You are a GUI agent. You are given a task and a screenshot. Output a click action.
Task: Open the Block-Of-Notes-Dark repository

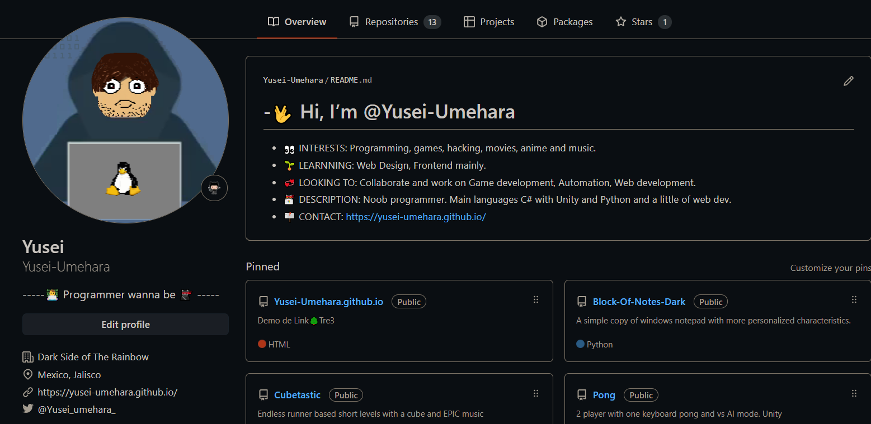(639, 302)
